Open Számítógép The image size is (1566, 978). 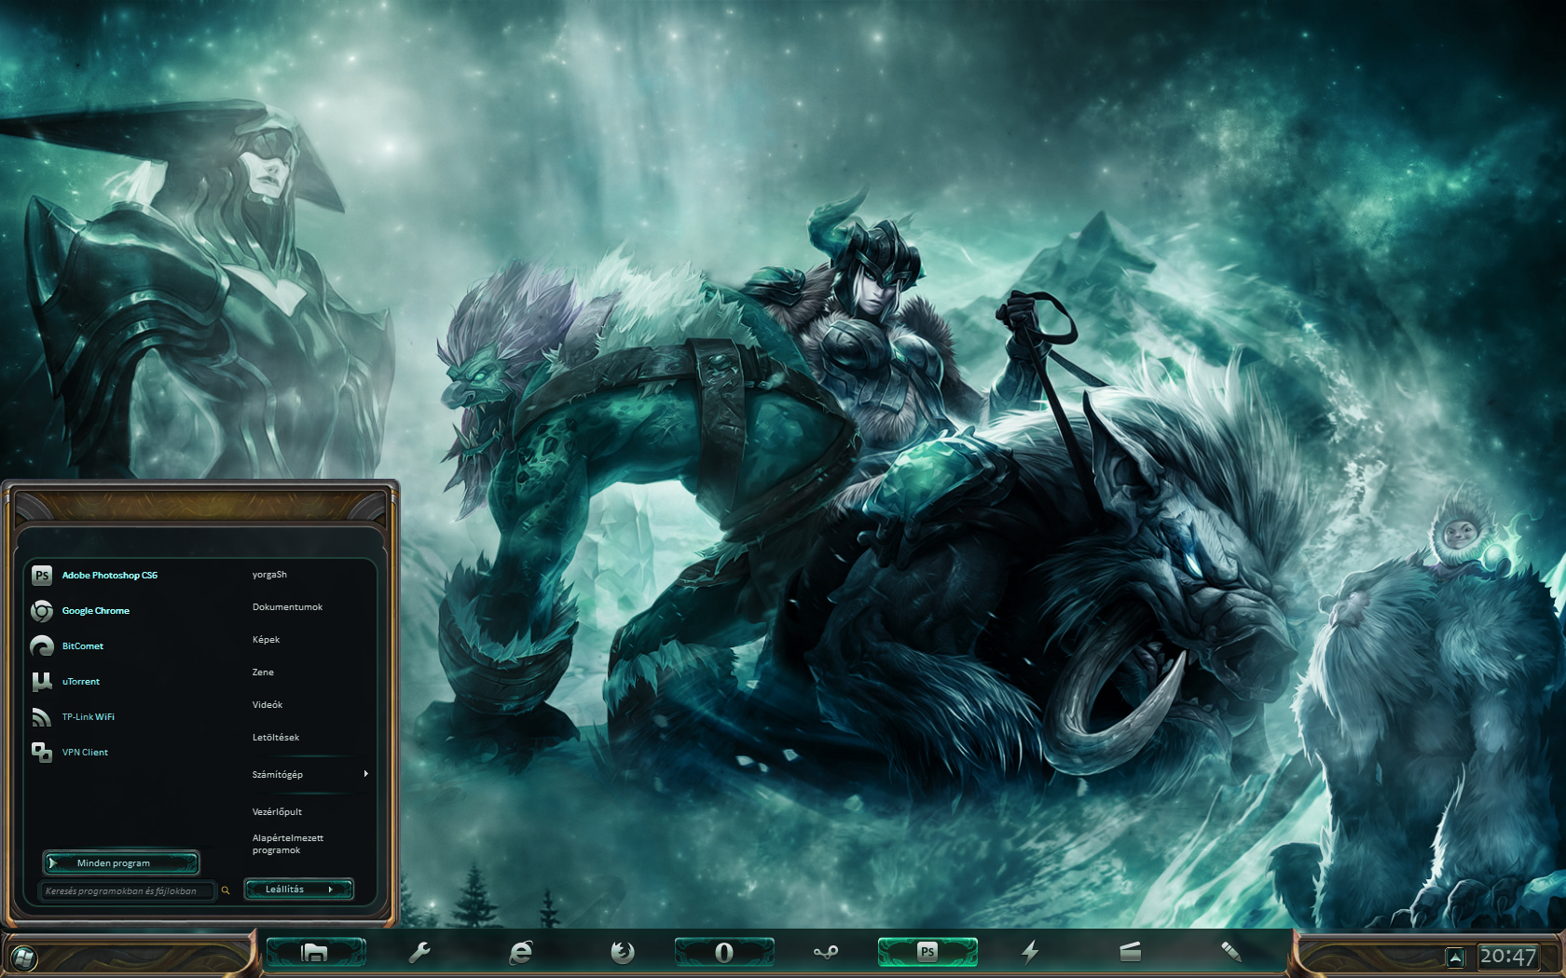click(277, 775)
